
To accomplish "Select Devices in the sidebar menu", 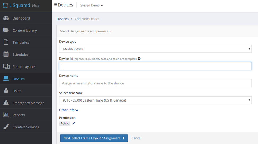I will [x=19, y=79].
